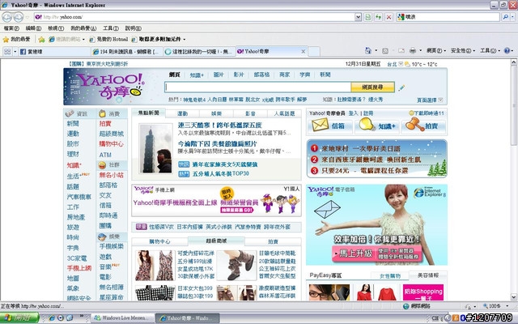Click the vertical page scrollbar thumb
This screenshot has height=324, width=518.
514,106
